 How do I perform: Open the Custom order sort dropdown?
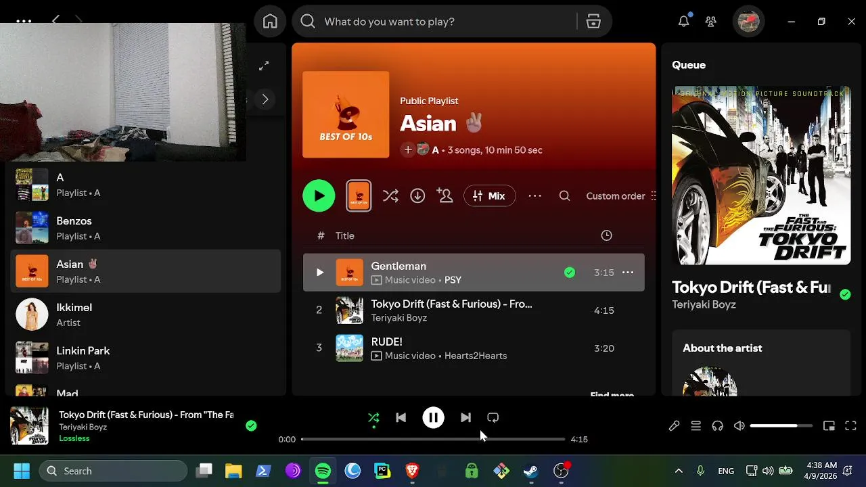click(x=621, y=196)
